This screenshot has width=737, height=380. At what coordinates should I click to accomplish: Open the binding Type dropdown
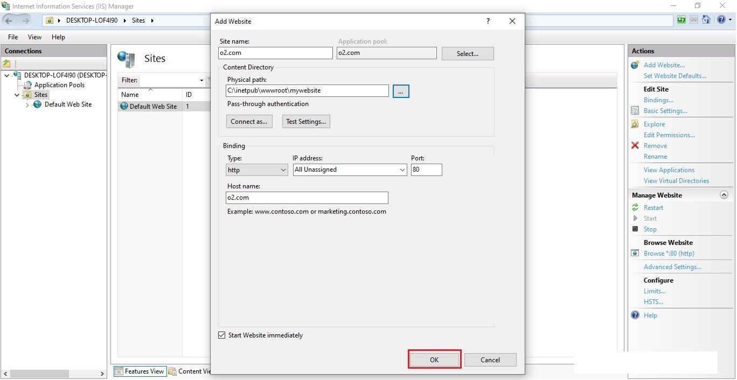pos(284,170)
